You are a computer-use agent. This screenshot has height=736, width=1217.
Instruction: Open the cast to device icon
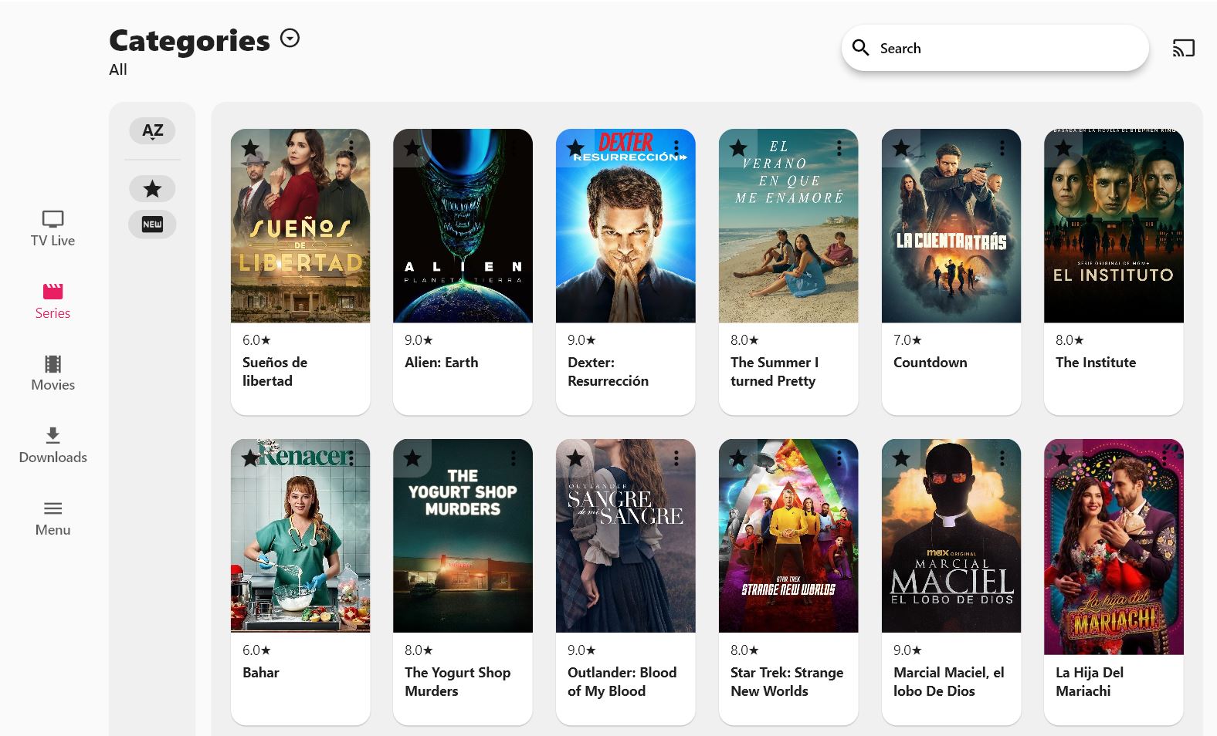tap(1183, 48)
